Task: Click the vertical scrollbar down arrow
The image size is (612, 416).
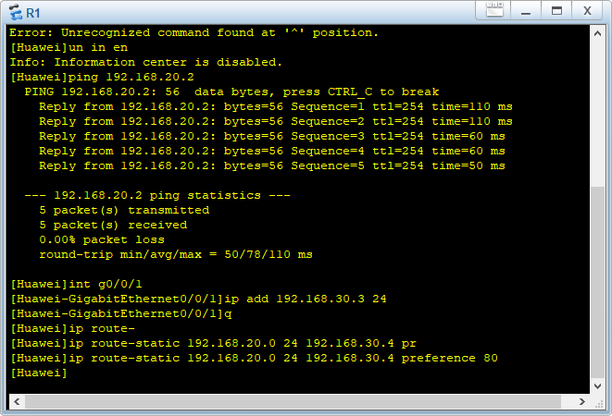Action: pyautogui.click(x=597, y=387)
